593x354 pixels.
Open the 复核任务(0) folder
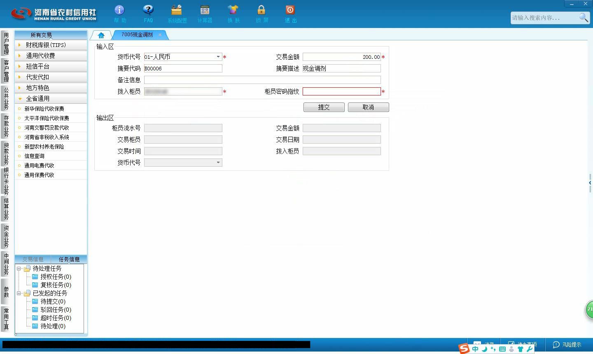click(51, 285)
